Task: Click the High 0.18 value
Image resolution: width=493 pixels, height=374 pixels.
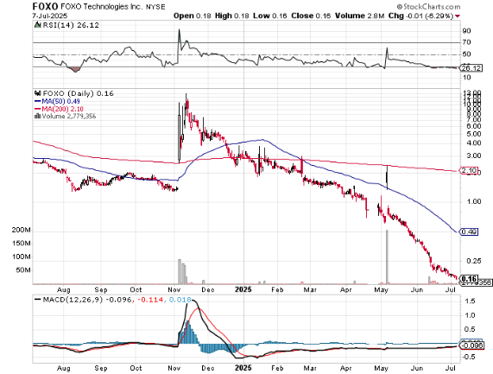Action: [231, 16]
